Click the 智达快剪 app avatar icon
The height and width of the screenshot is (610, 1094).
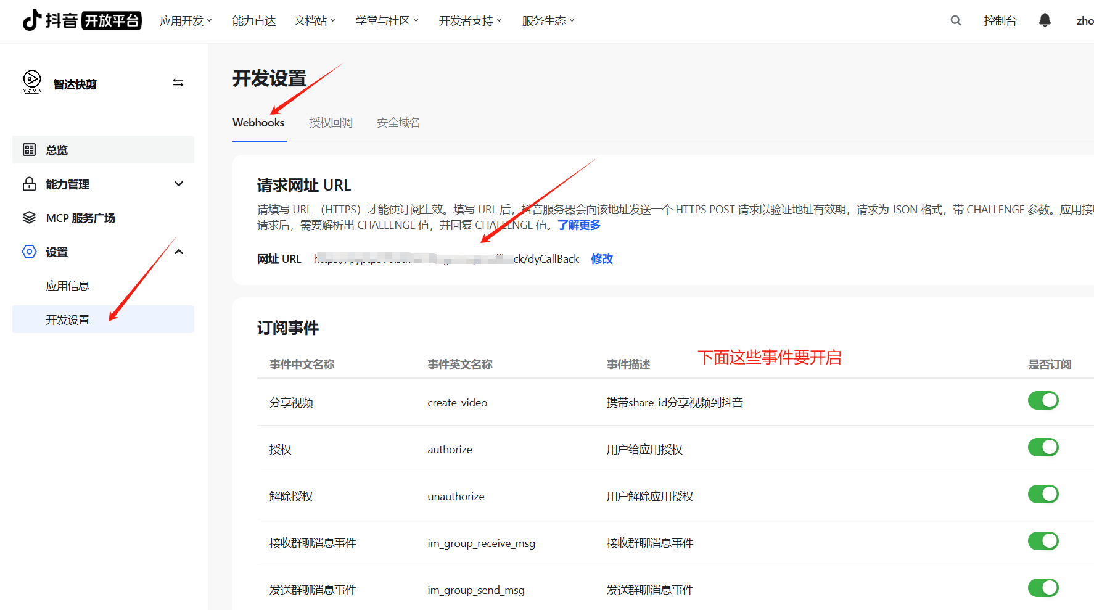32,81
